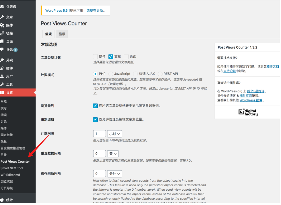Toggle the 浏览量列 display column checkbox
The height and width of the screenshot is (205, 281).
(95, 106)
